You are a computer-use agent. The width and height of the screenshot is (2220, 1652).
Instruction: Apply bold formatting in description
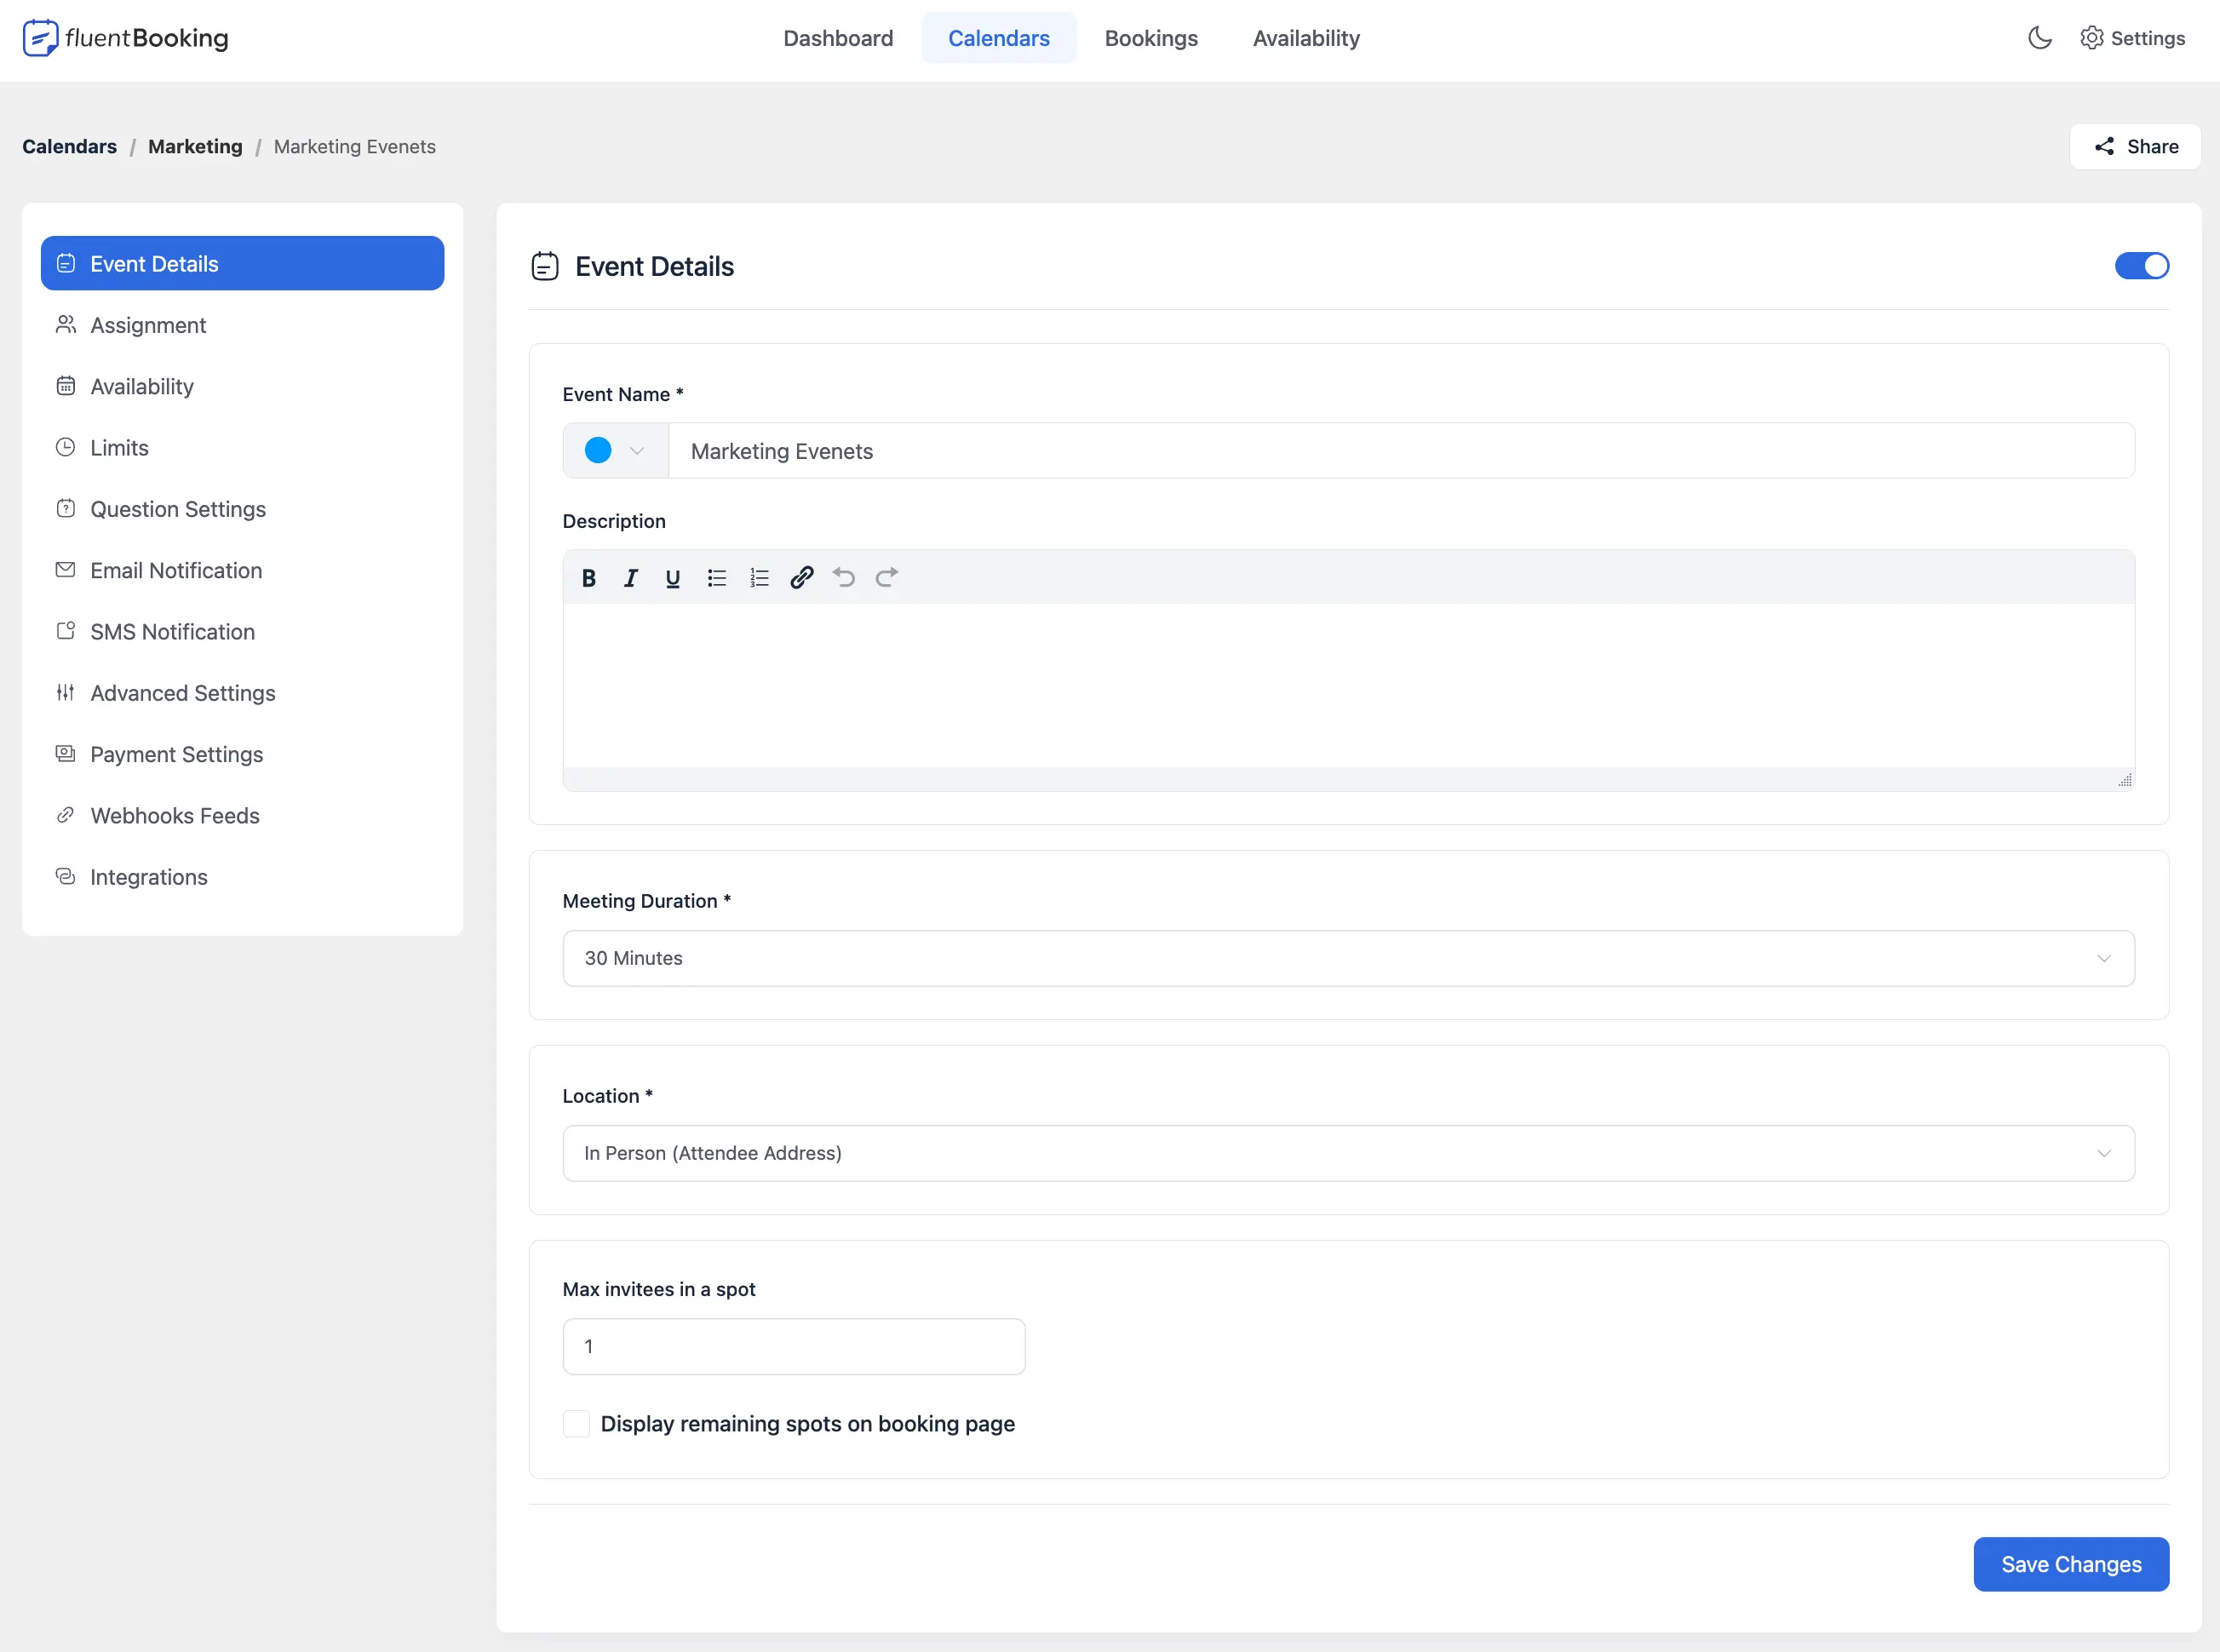click(589, 578)
